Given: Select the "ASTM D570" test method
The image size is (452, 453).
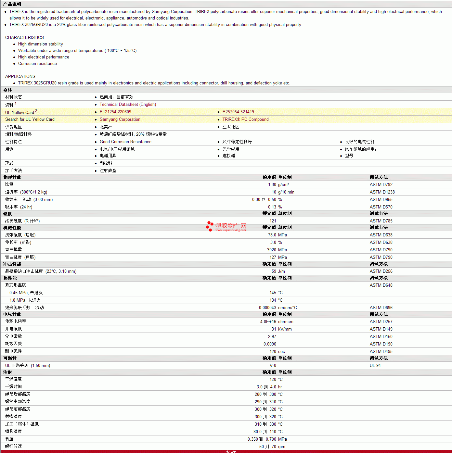Looking at the screenshot, I should click(381, 207).
